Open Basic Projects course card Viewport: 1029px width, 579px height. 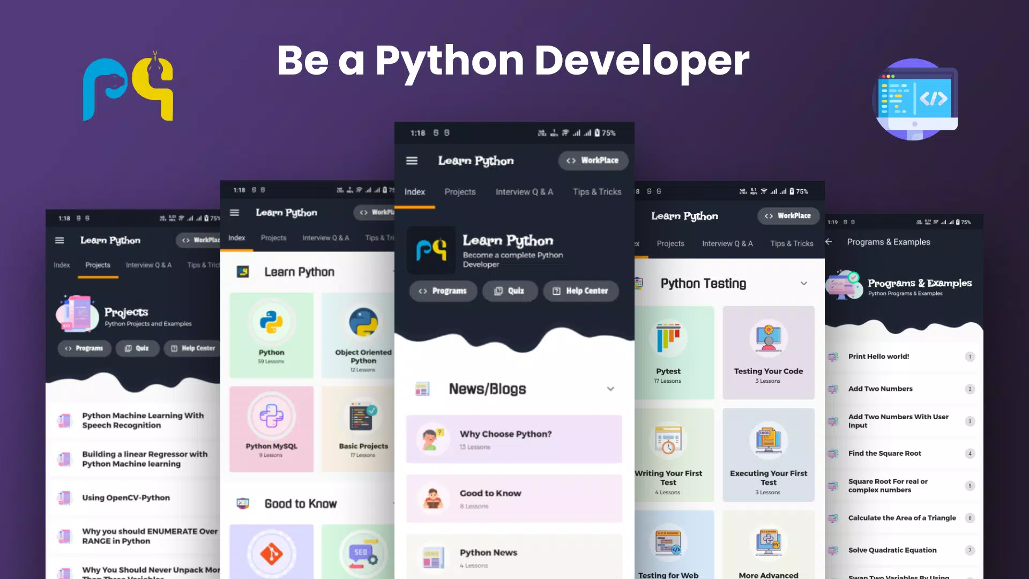click(x=358, y=429)
